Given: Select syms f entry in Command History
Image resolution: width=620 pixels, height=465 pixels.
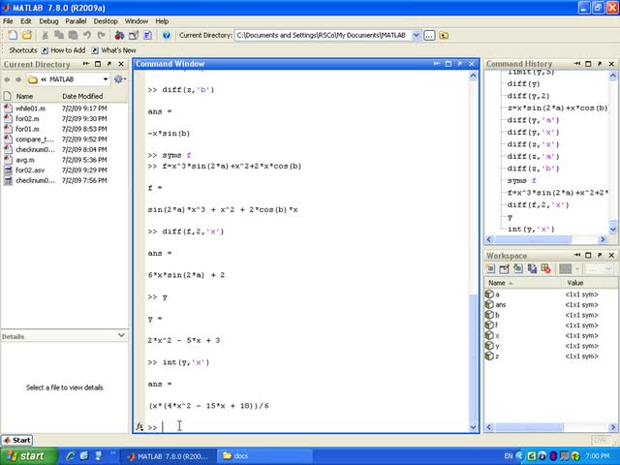Looking at the screenshot, I should 522,181.
